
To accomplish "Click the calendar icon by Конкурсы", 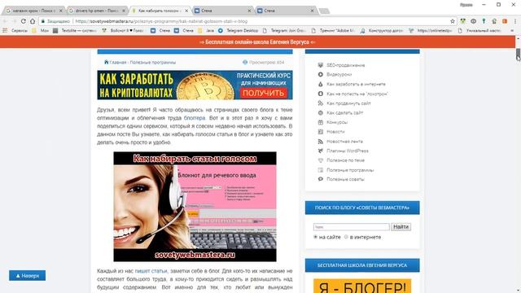I will (320, 122).
